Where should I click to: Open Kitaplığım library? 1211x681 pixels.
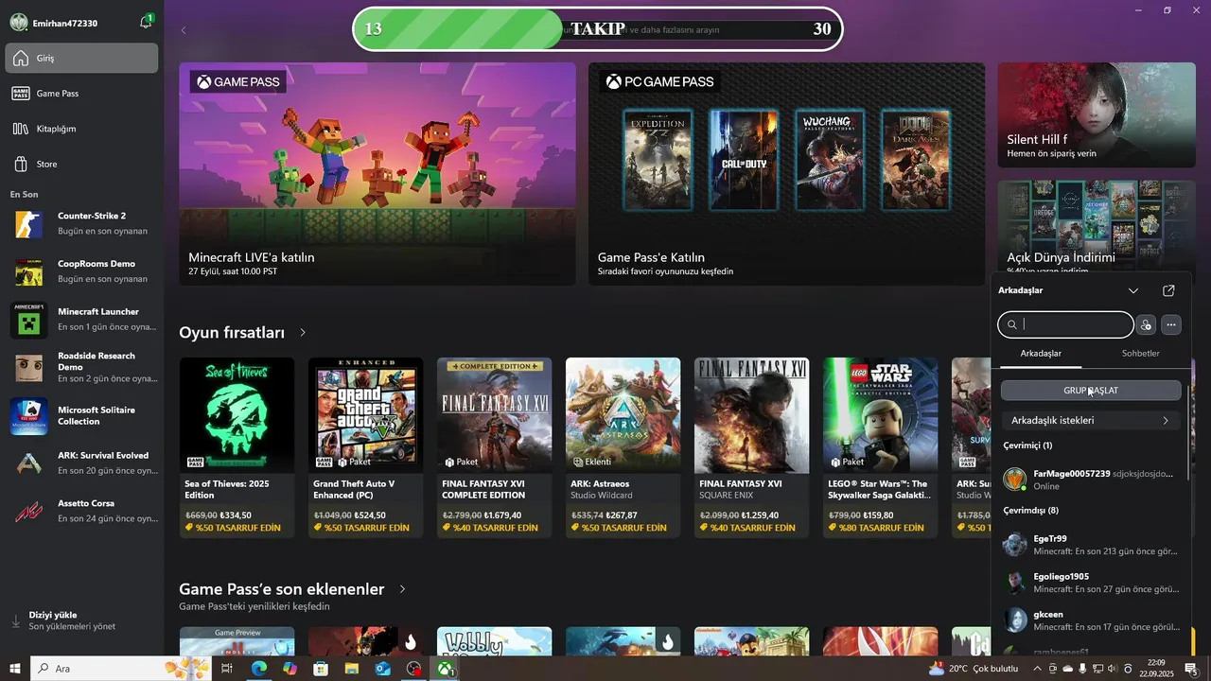coord(82,129)
